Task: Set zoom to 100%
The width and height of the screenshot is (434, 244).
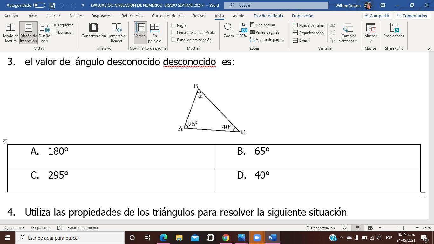Action: coord(242,31)
